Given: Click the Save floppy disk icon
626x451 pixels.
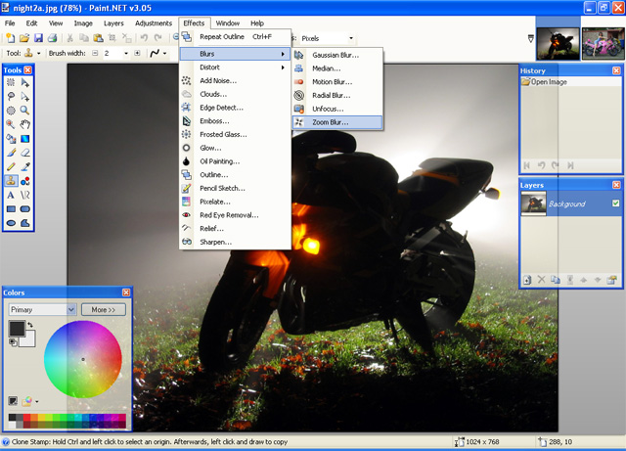Looking at the screenshot, I should tap(38, 38).
